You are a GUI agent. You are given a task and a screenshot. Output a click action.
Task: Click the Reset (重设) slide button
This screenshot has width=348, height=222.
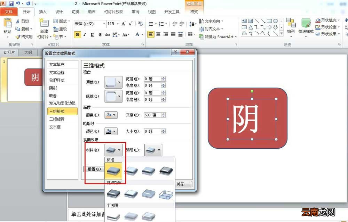pos(60,29)
